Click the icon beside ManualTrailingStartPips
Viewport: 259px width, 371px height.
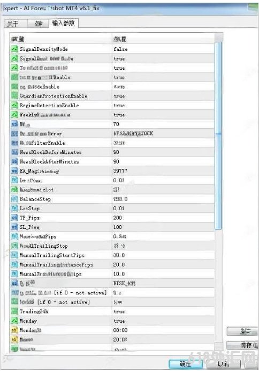point(14,255)
